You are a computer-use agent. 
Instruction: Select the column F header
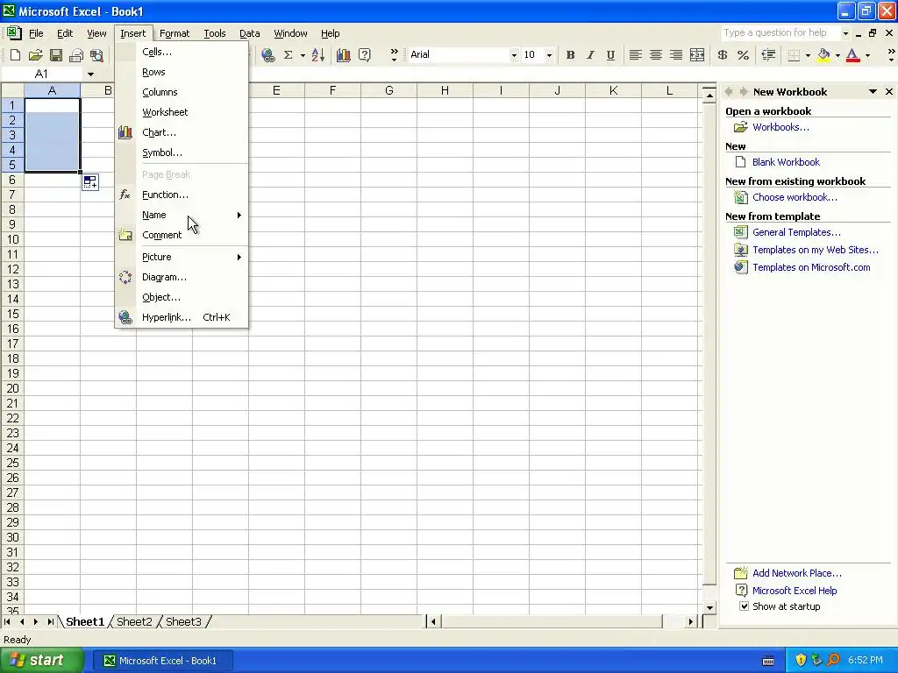(332, 90)
